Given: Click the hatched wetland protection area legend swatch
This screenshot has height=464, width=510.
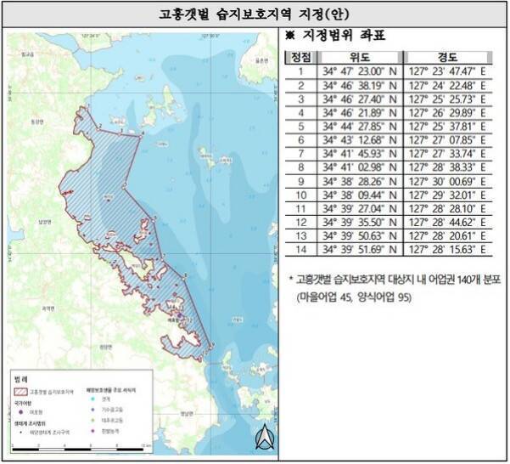Looking at the screenshot, I should (x=20, y=393).
